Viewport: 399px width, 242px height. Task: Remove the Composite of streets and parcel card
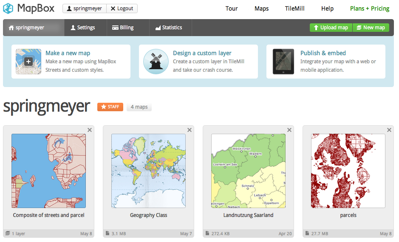pos(90,130)
